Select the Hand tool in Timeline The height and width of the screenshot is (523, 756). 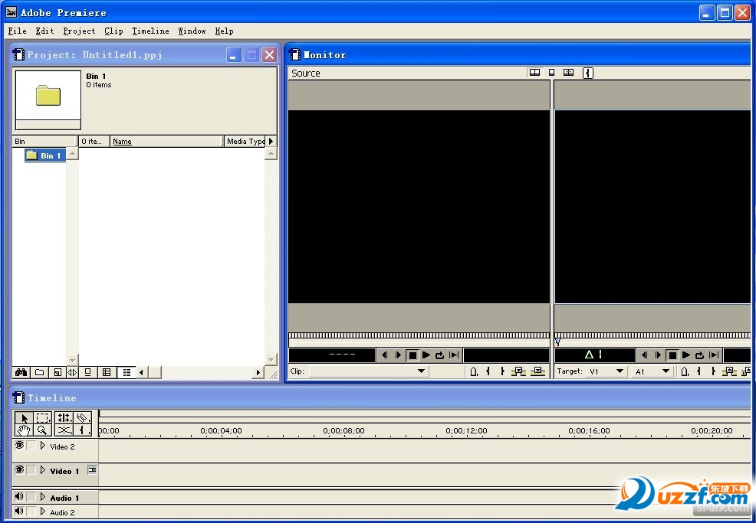pos(23,430)
